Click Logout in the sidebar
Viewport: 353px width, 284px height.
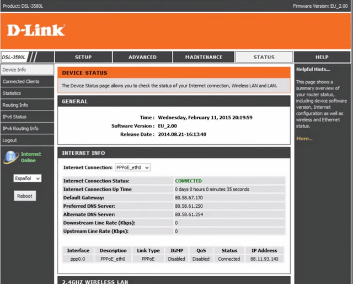click(x=27, y=140)
